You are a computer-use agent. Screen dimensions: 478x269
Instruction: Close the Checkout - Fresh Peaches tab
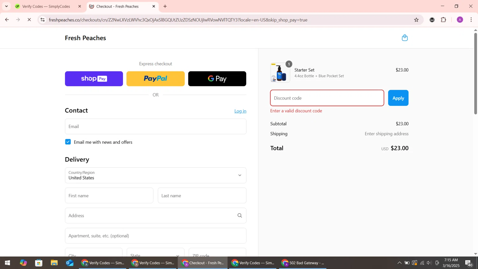click(x=154, y=6)
